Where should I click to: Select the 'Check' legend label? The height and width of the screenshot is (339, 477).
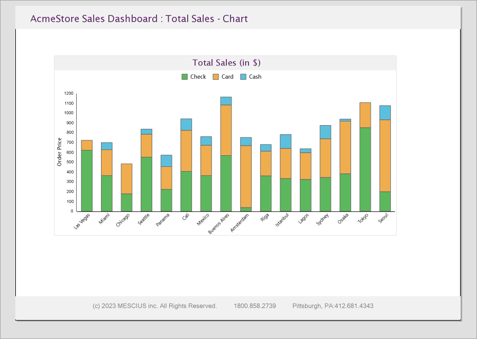(198, 77)
